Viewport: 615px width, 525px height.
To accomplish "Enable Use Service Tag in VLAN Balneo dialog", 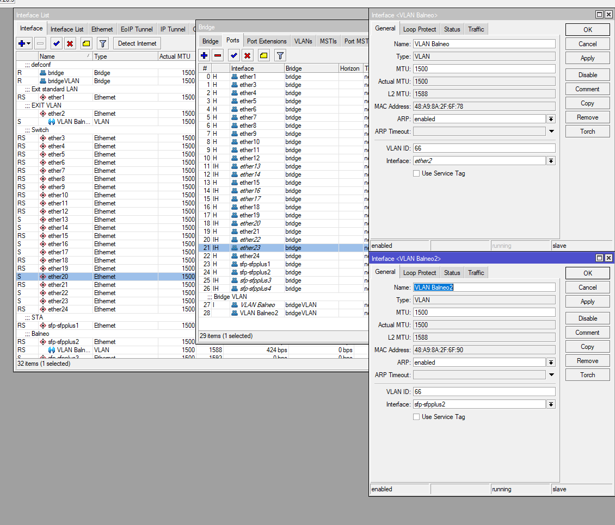I will tap(416, 173).
